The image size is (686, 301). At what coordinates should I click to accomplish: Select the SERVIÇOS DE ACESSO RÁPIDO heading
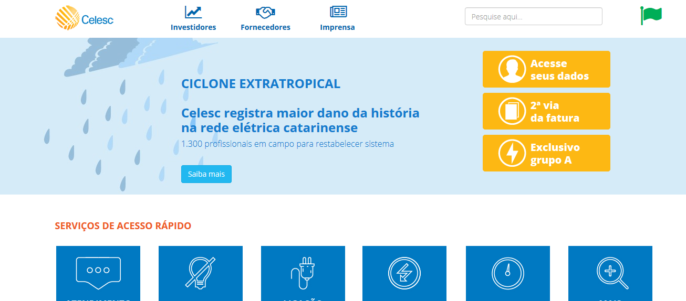tap(123, 226)
